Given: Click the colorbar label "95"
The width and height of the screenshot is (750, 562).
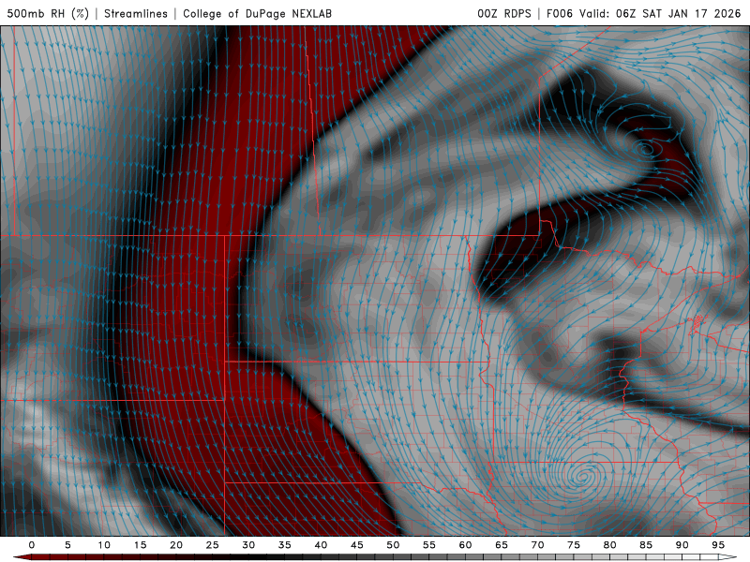Looking at the screenshot, I should [718, 545].
